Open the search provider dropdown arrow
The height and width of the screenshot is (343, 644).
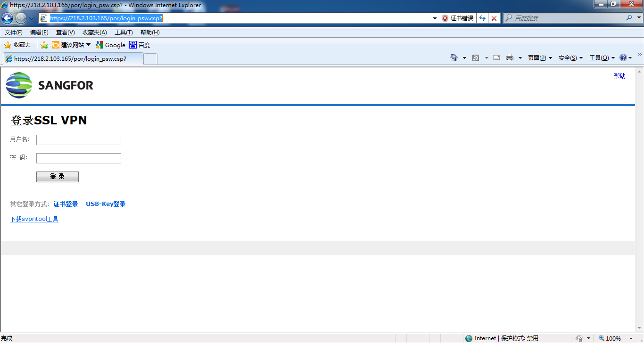[639, 18]
